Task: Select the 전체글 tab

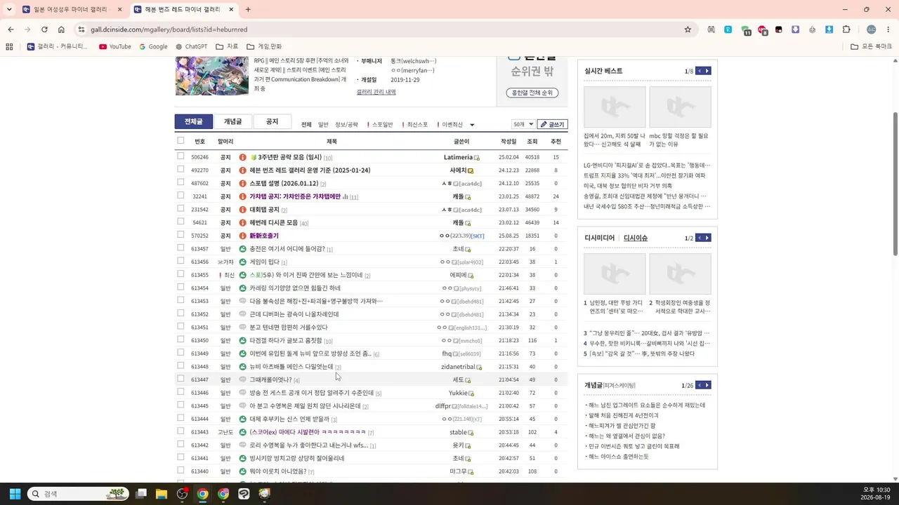Action: click(193, 121)
